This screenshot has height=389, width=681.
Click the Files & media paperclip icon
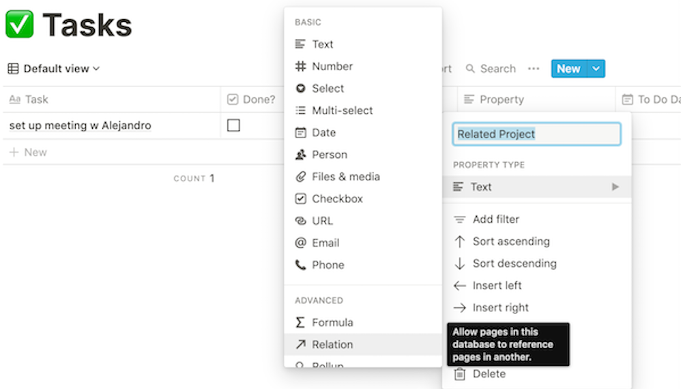pos(300,177)
